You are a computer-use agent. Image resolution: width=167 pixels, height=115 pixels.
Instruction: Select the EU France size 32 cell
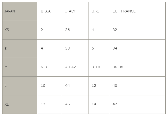pos(137,30)
